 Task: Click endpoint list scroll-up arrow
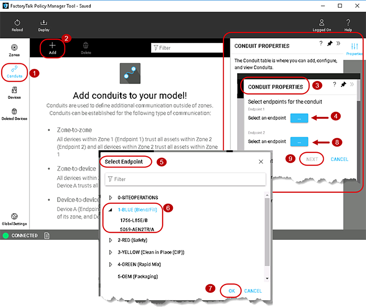coord(267,195)
